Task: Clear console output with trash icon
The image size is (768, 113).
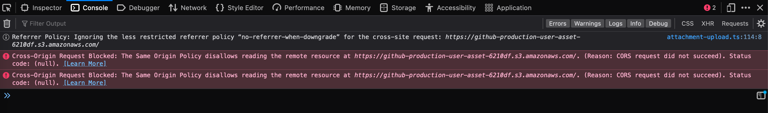Action: click(7, 23)
